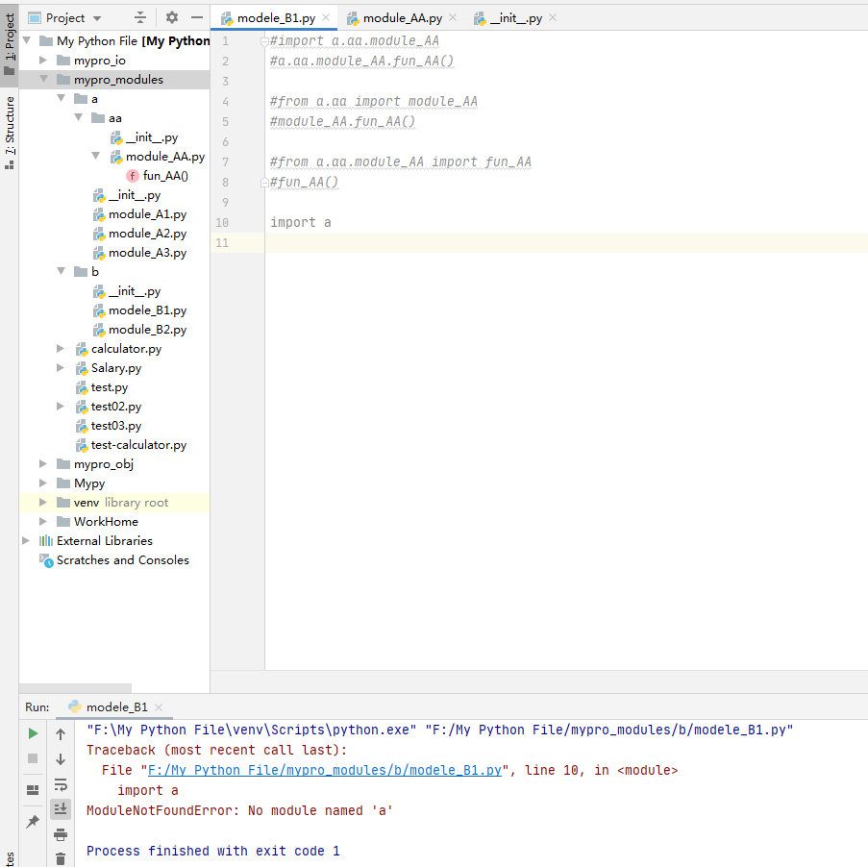Open Project panel gear settings

pyautogui.click(x=172, y=17)
